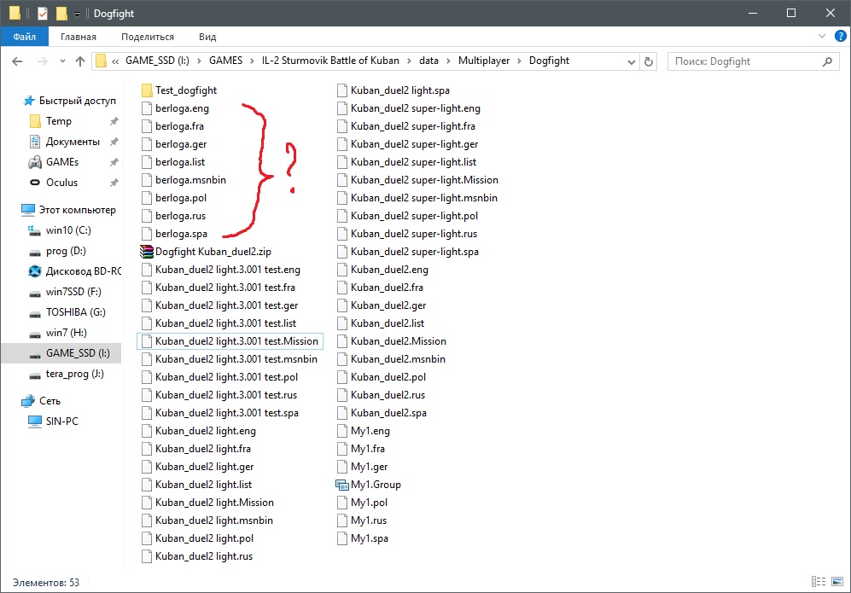851x593 pixels.
Task: Open Документы in quick access
Action: [x=73, y=142]
